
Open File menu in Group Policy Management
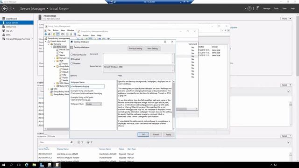pyautogui.click(x=49, y=30)
